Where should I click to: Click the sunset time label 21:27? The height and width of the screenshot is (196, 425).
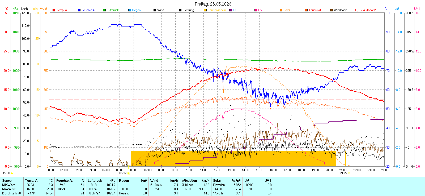(x=343, y=173)
